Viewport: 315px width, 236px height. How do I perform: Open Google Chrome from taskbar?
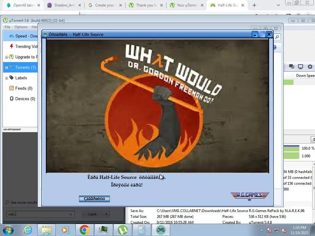pyautogui.click(x=84, y=230)
